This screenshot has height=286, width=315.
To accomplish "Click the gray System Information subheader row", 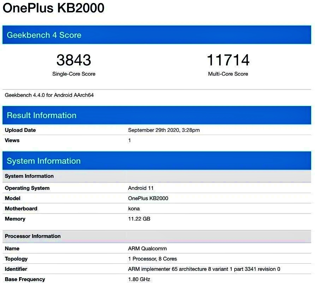I will pos(157,176).
